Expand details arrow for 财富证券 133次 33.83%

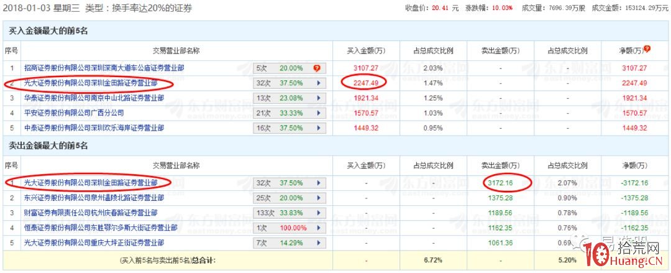[x=318, y=213]
